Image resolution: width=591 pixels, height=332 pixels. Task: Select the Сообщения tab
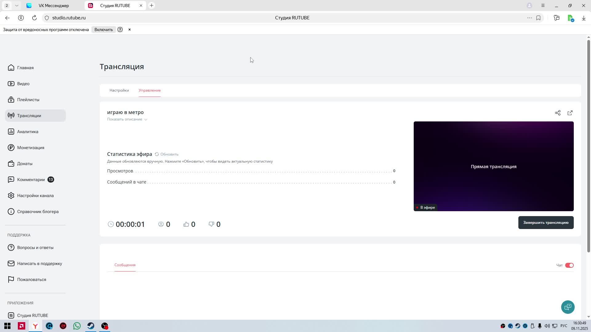[125, 265]
